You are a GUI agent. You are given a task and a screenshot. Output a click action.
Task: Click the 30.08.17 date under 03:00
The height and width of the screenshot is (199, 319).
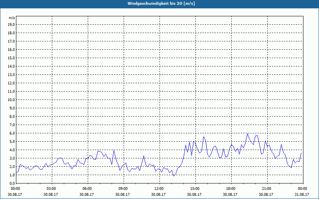point(51,194)
